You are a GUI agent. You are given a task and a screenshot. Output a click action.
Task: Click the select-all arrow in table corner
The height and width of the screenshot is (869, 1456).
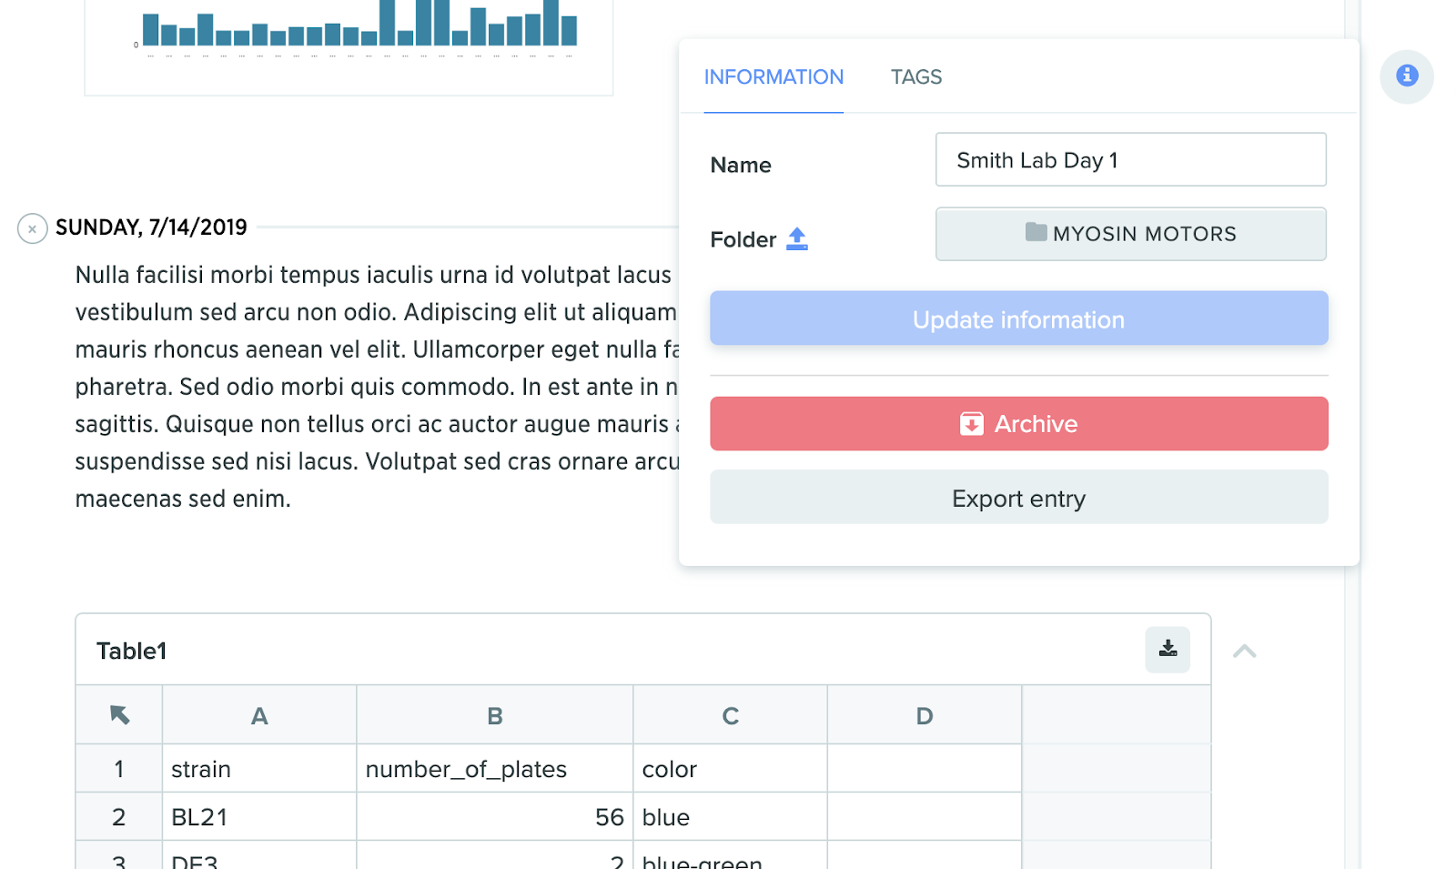click(x=119, y=715)
